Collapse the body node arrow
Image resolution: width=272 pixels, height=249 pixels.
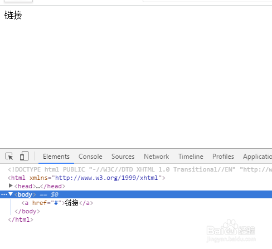click(x=11, y=194)
